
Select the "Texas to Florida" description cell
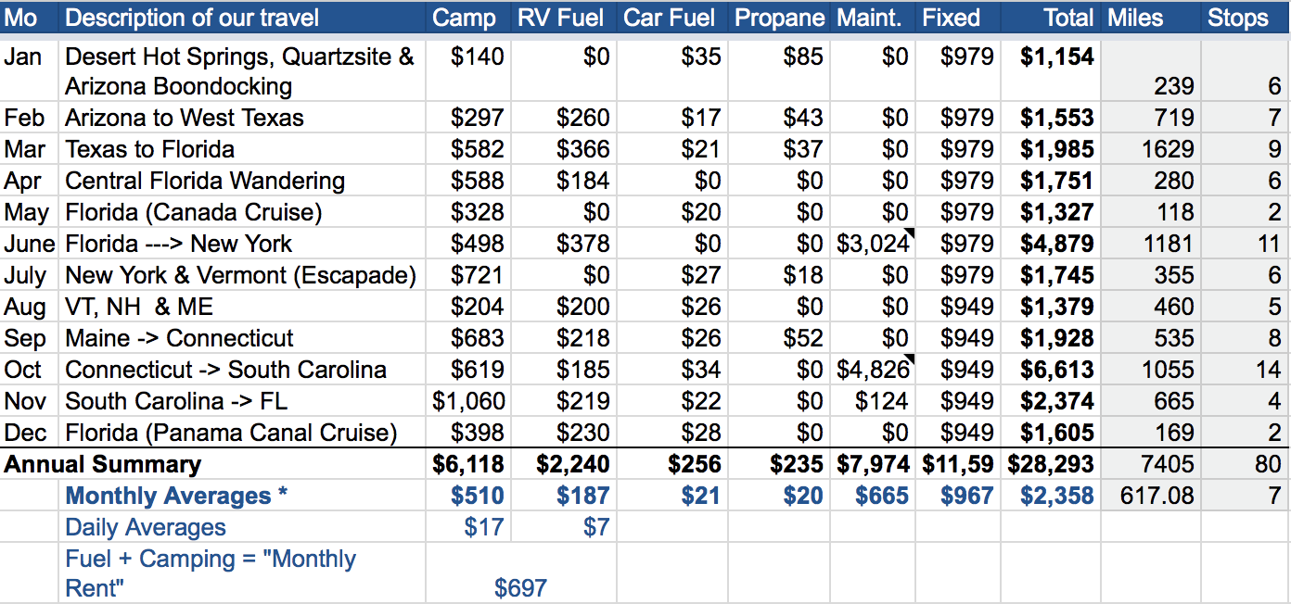149,149
